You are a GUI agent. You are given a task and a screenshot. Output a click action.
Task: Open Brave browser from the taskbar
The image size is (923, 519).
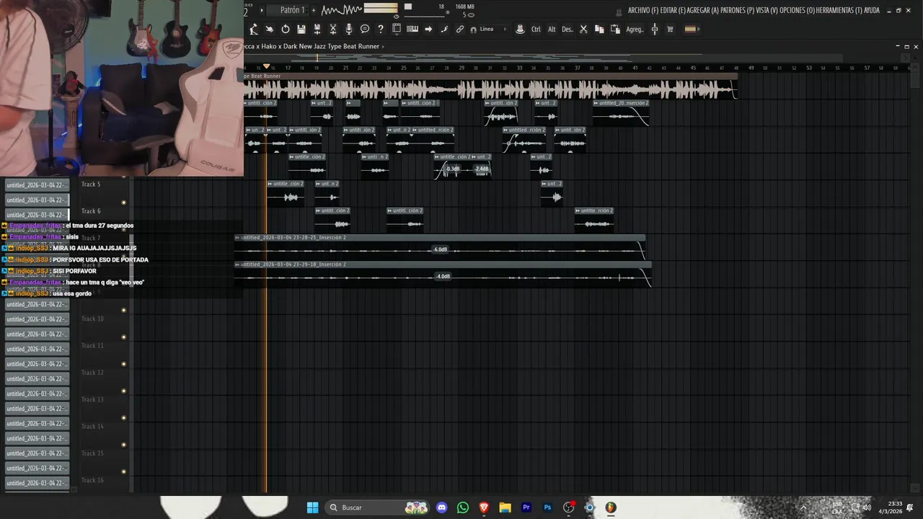point(484,507)
